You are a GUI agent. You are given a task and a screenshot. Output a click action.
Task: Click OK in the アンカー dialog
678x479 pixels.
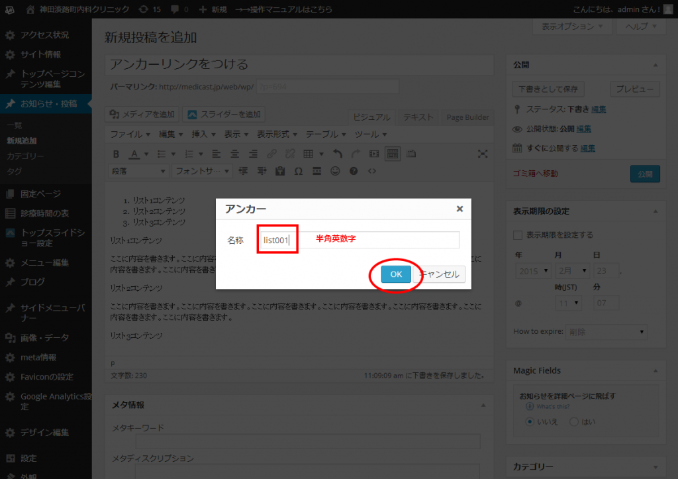396,274
